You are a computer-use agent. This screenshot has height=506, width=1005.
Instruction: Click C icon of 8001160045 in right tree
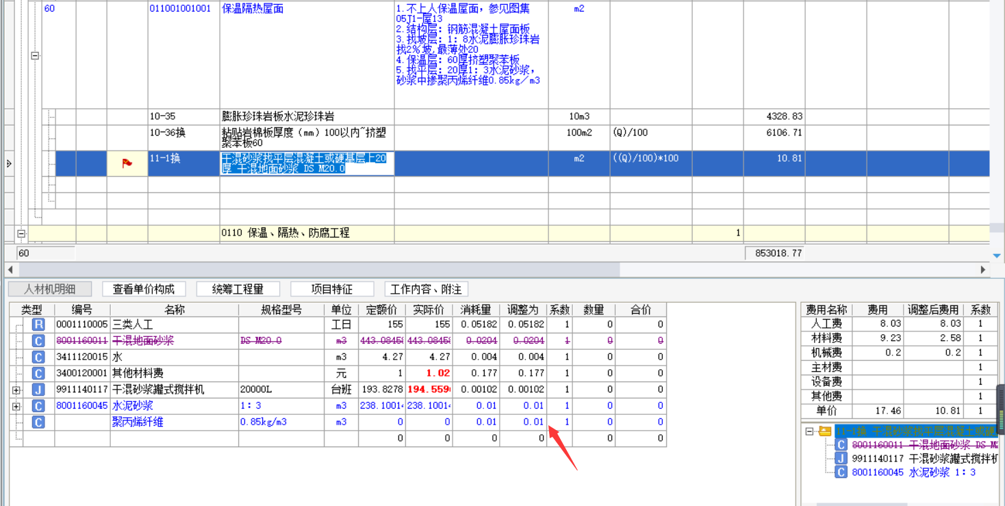841,472
